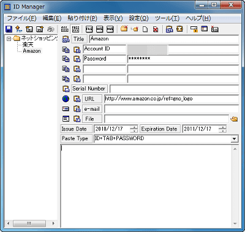
Task: Click the e-mail button
Action: pos(92,109)
